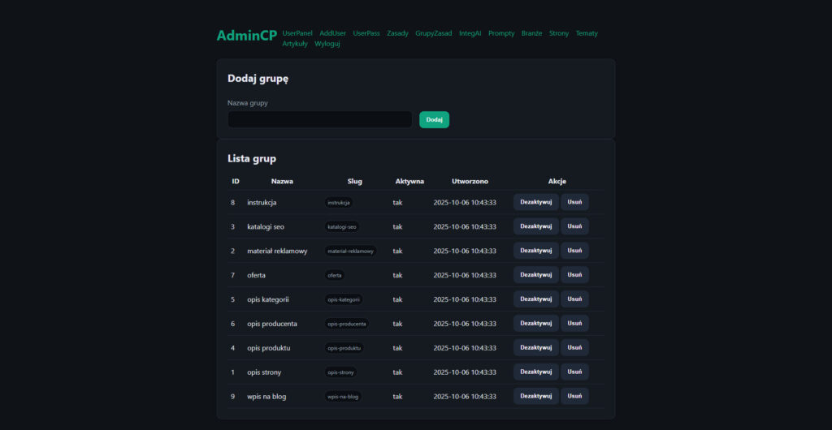The width and height of the screenshot is (832, 430).
Task: Deactivate the instrukcja group
Action: click(x=535, y=202)
